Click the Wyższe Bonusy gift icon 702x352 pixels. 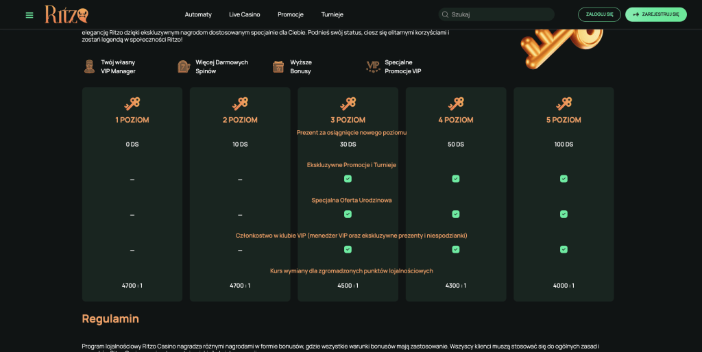[278, 66]
